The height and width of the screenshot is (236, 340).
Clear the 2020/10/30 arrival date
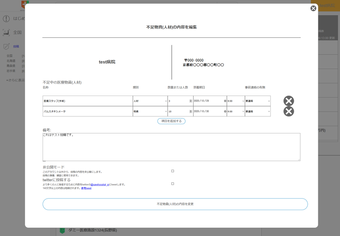(225, 111)
